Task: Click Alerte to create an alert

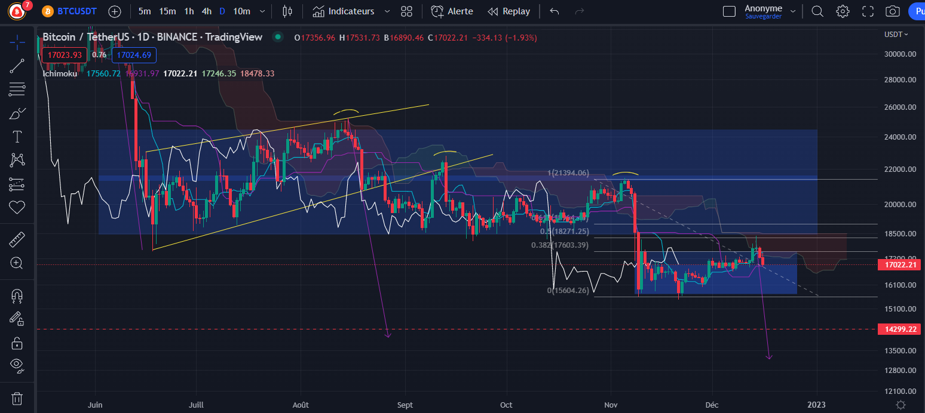Action: pos(452,11)
